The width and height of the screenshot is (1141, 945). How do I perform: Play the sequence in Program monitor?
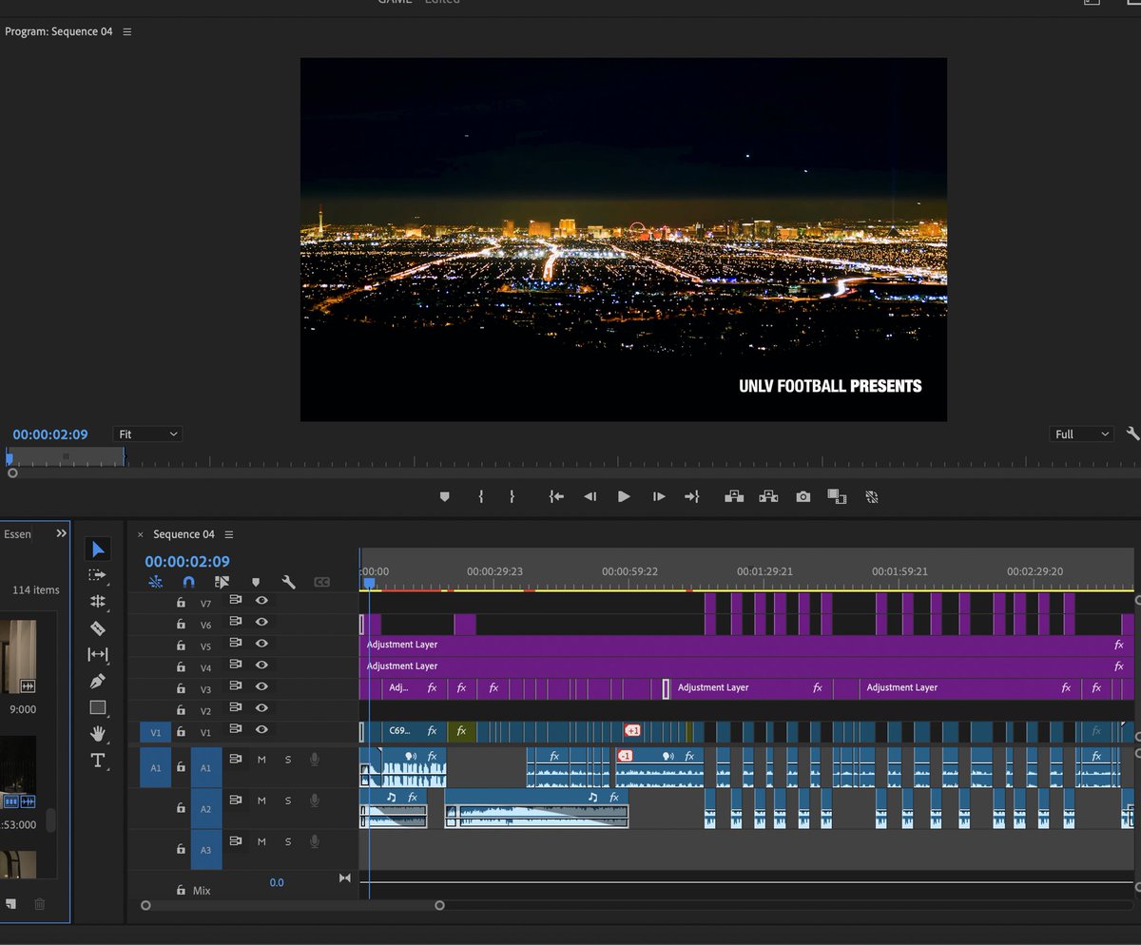624,496
